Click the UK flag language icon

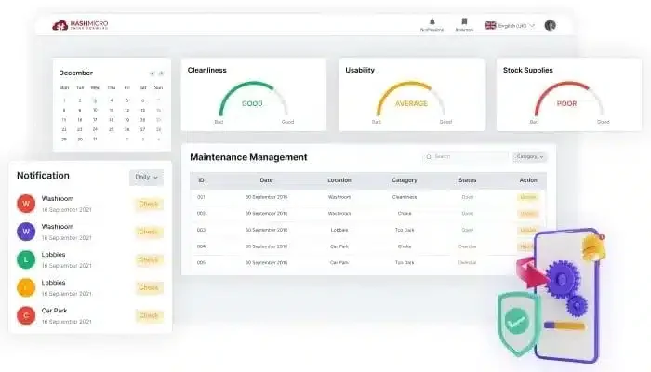[490, 25]
